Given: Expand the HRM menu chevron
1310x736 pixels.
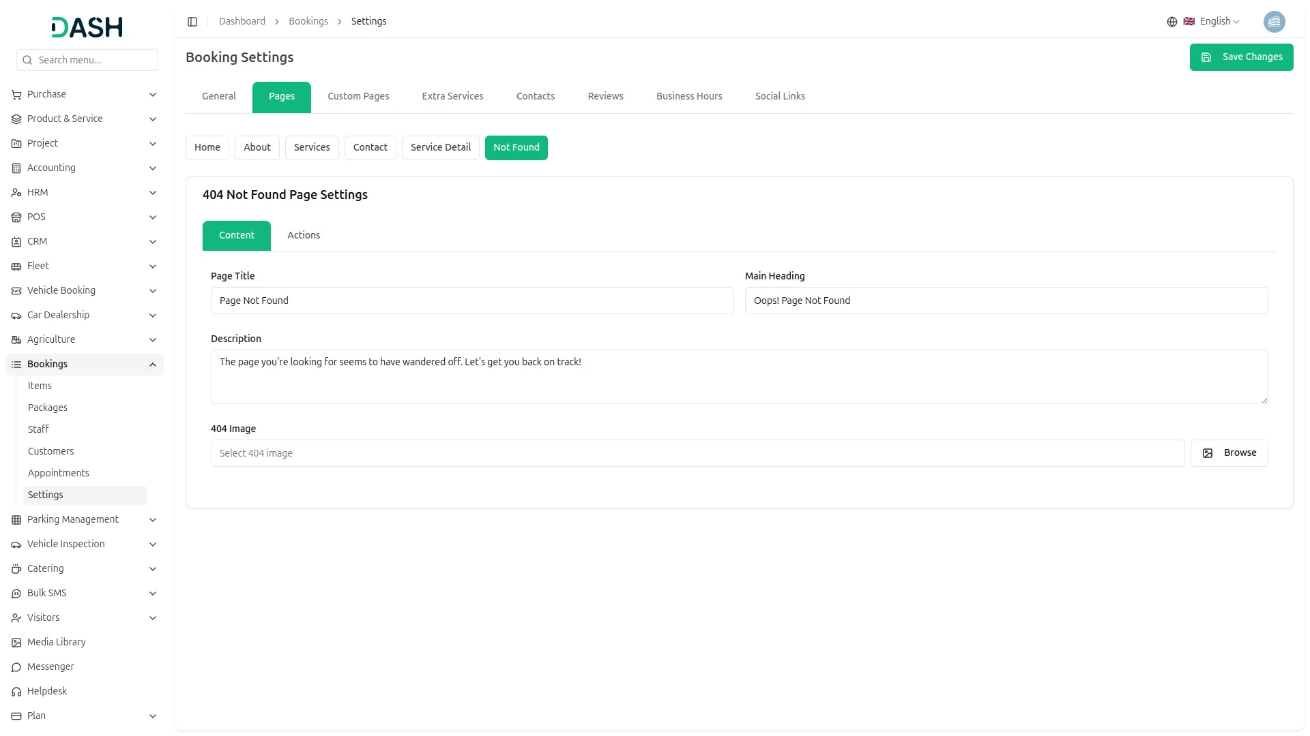Looking at the screenshot, I should pyautogui.click(x=153, y=193).
